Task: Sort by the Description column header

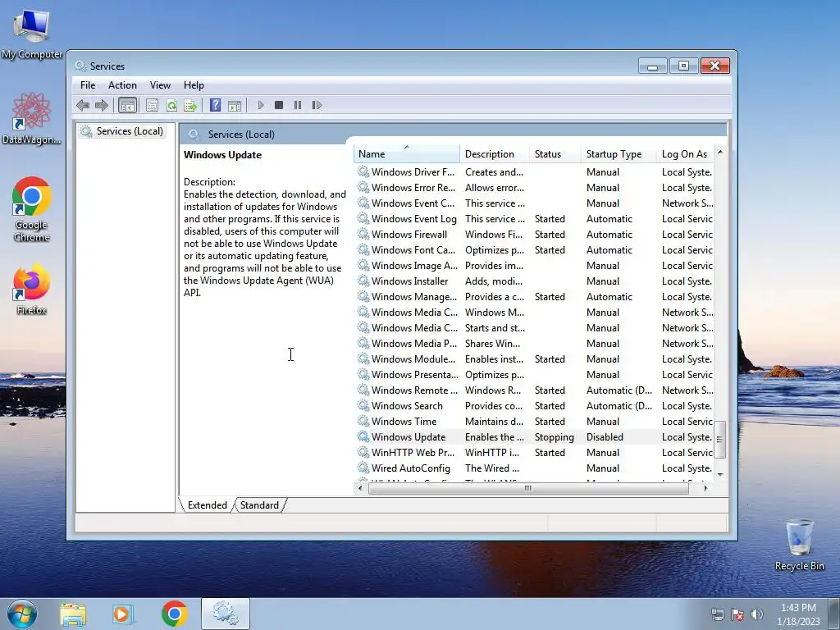Action: point(495,154)
